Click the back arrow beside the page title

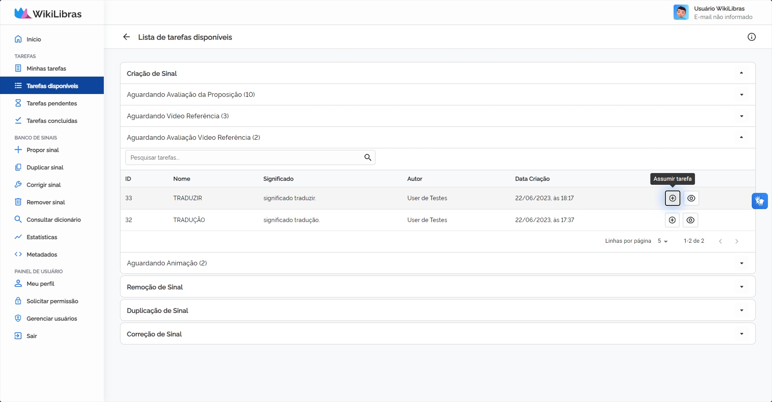point(127,37)
